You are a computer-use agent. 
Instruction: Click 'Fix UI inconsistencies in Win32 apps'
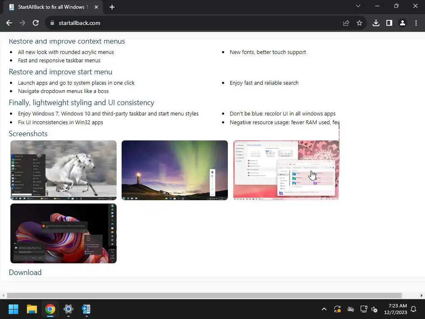61,123
